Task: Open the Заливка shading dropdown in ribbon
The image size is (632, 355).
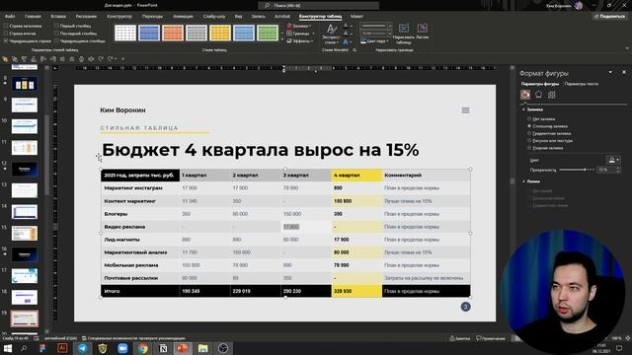Action: coord(299,26)
